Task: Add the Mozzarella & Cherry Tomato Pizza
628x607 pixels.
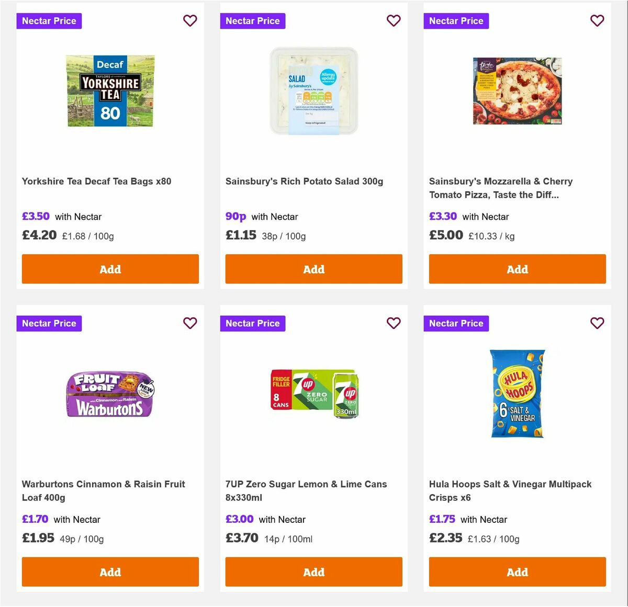Action: point(517,269)
